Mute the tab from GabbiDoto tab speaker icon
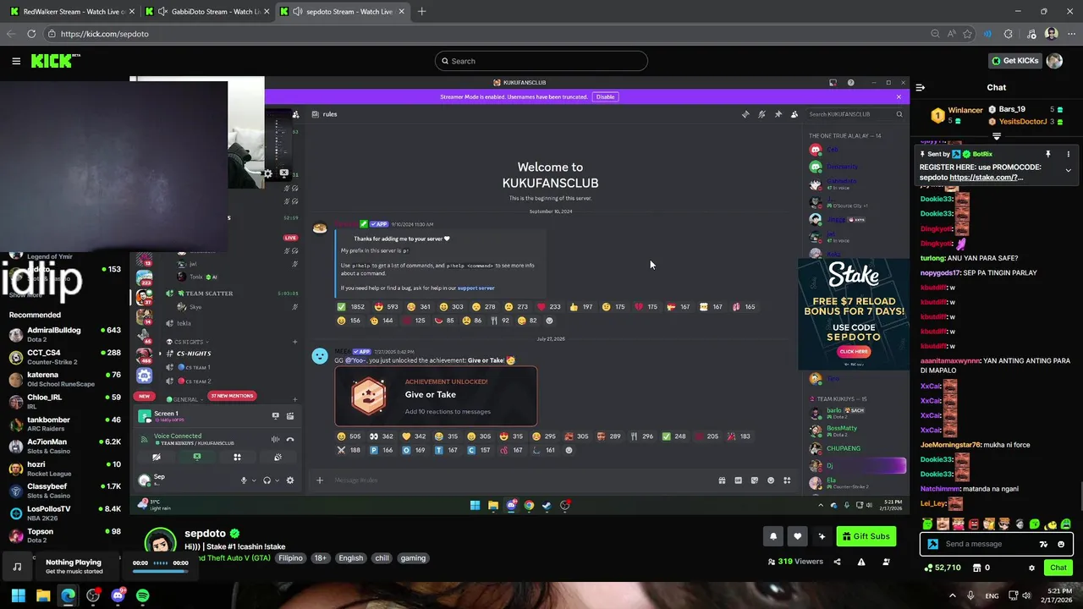Image resolution: width=1083 pixels, height=609 pixels. pyautogui.click(x=162, y=12)
